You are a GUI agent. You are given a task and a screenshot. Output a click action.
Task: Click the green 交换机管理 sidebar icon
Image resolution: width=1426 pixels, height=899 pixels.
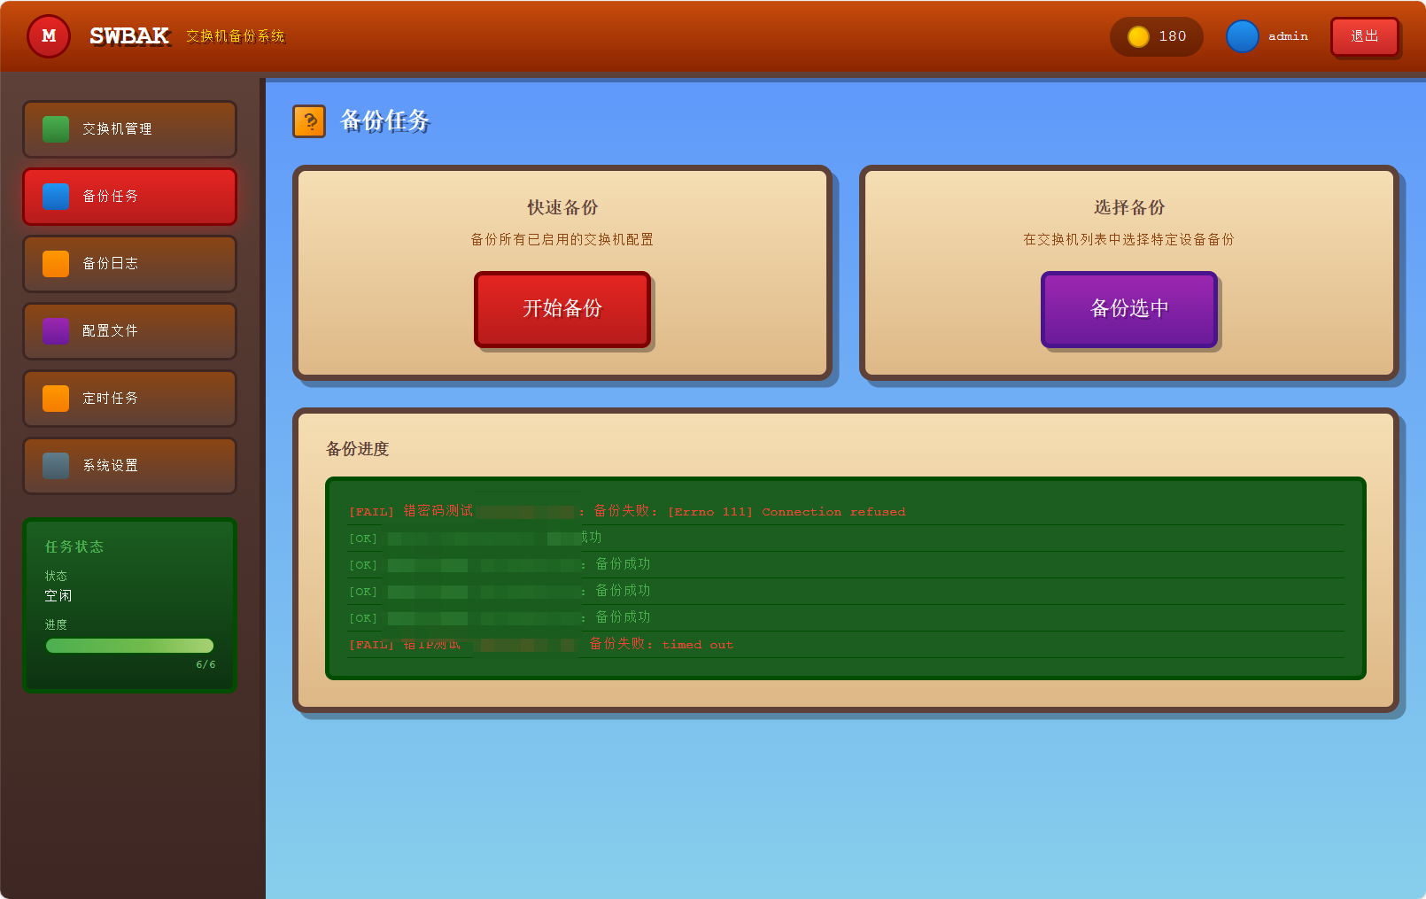point(56,129)
